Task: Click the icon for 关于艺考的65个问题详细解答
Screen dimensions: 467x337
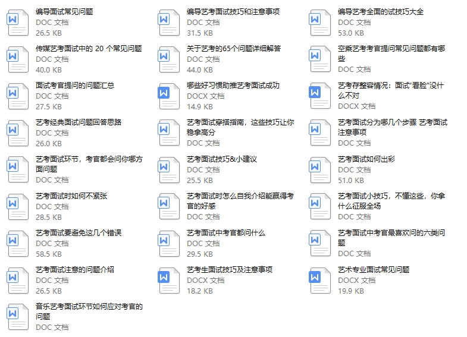Action: click(168, 59)
